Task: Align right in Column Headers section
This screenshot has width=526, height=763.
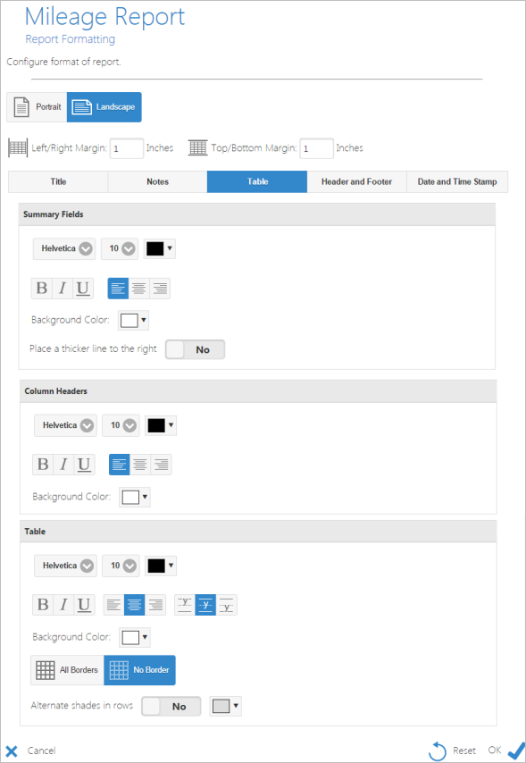Action: coord(161,465)
